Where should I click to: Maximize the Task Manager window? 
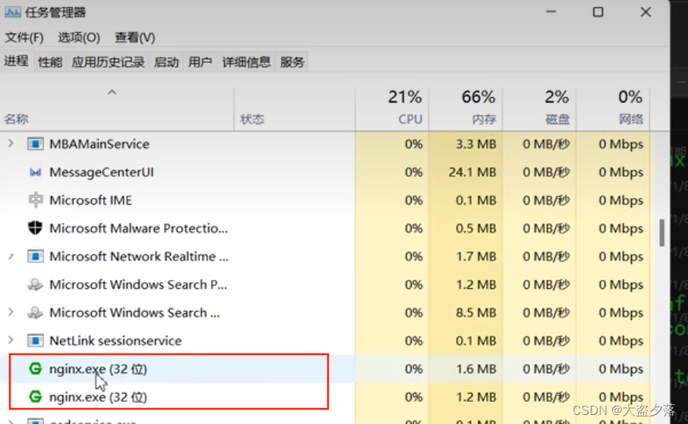(x=598, y=12)
